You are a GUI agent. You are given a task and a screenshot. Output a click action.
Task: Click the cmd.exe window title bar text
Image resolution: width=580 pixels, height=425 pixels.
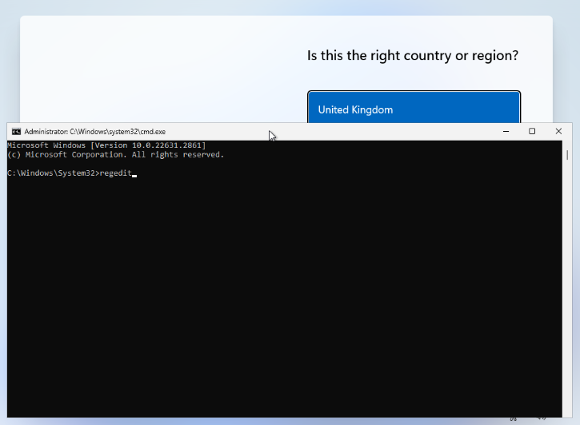(95, 132)
